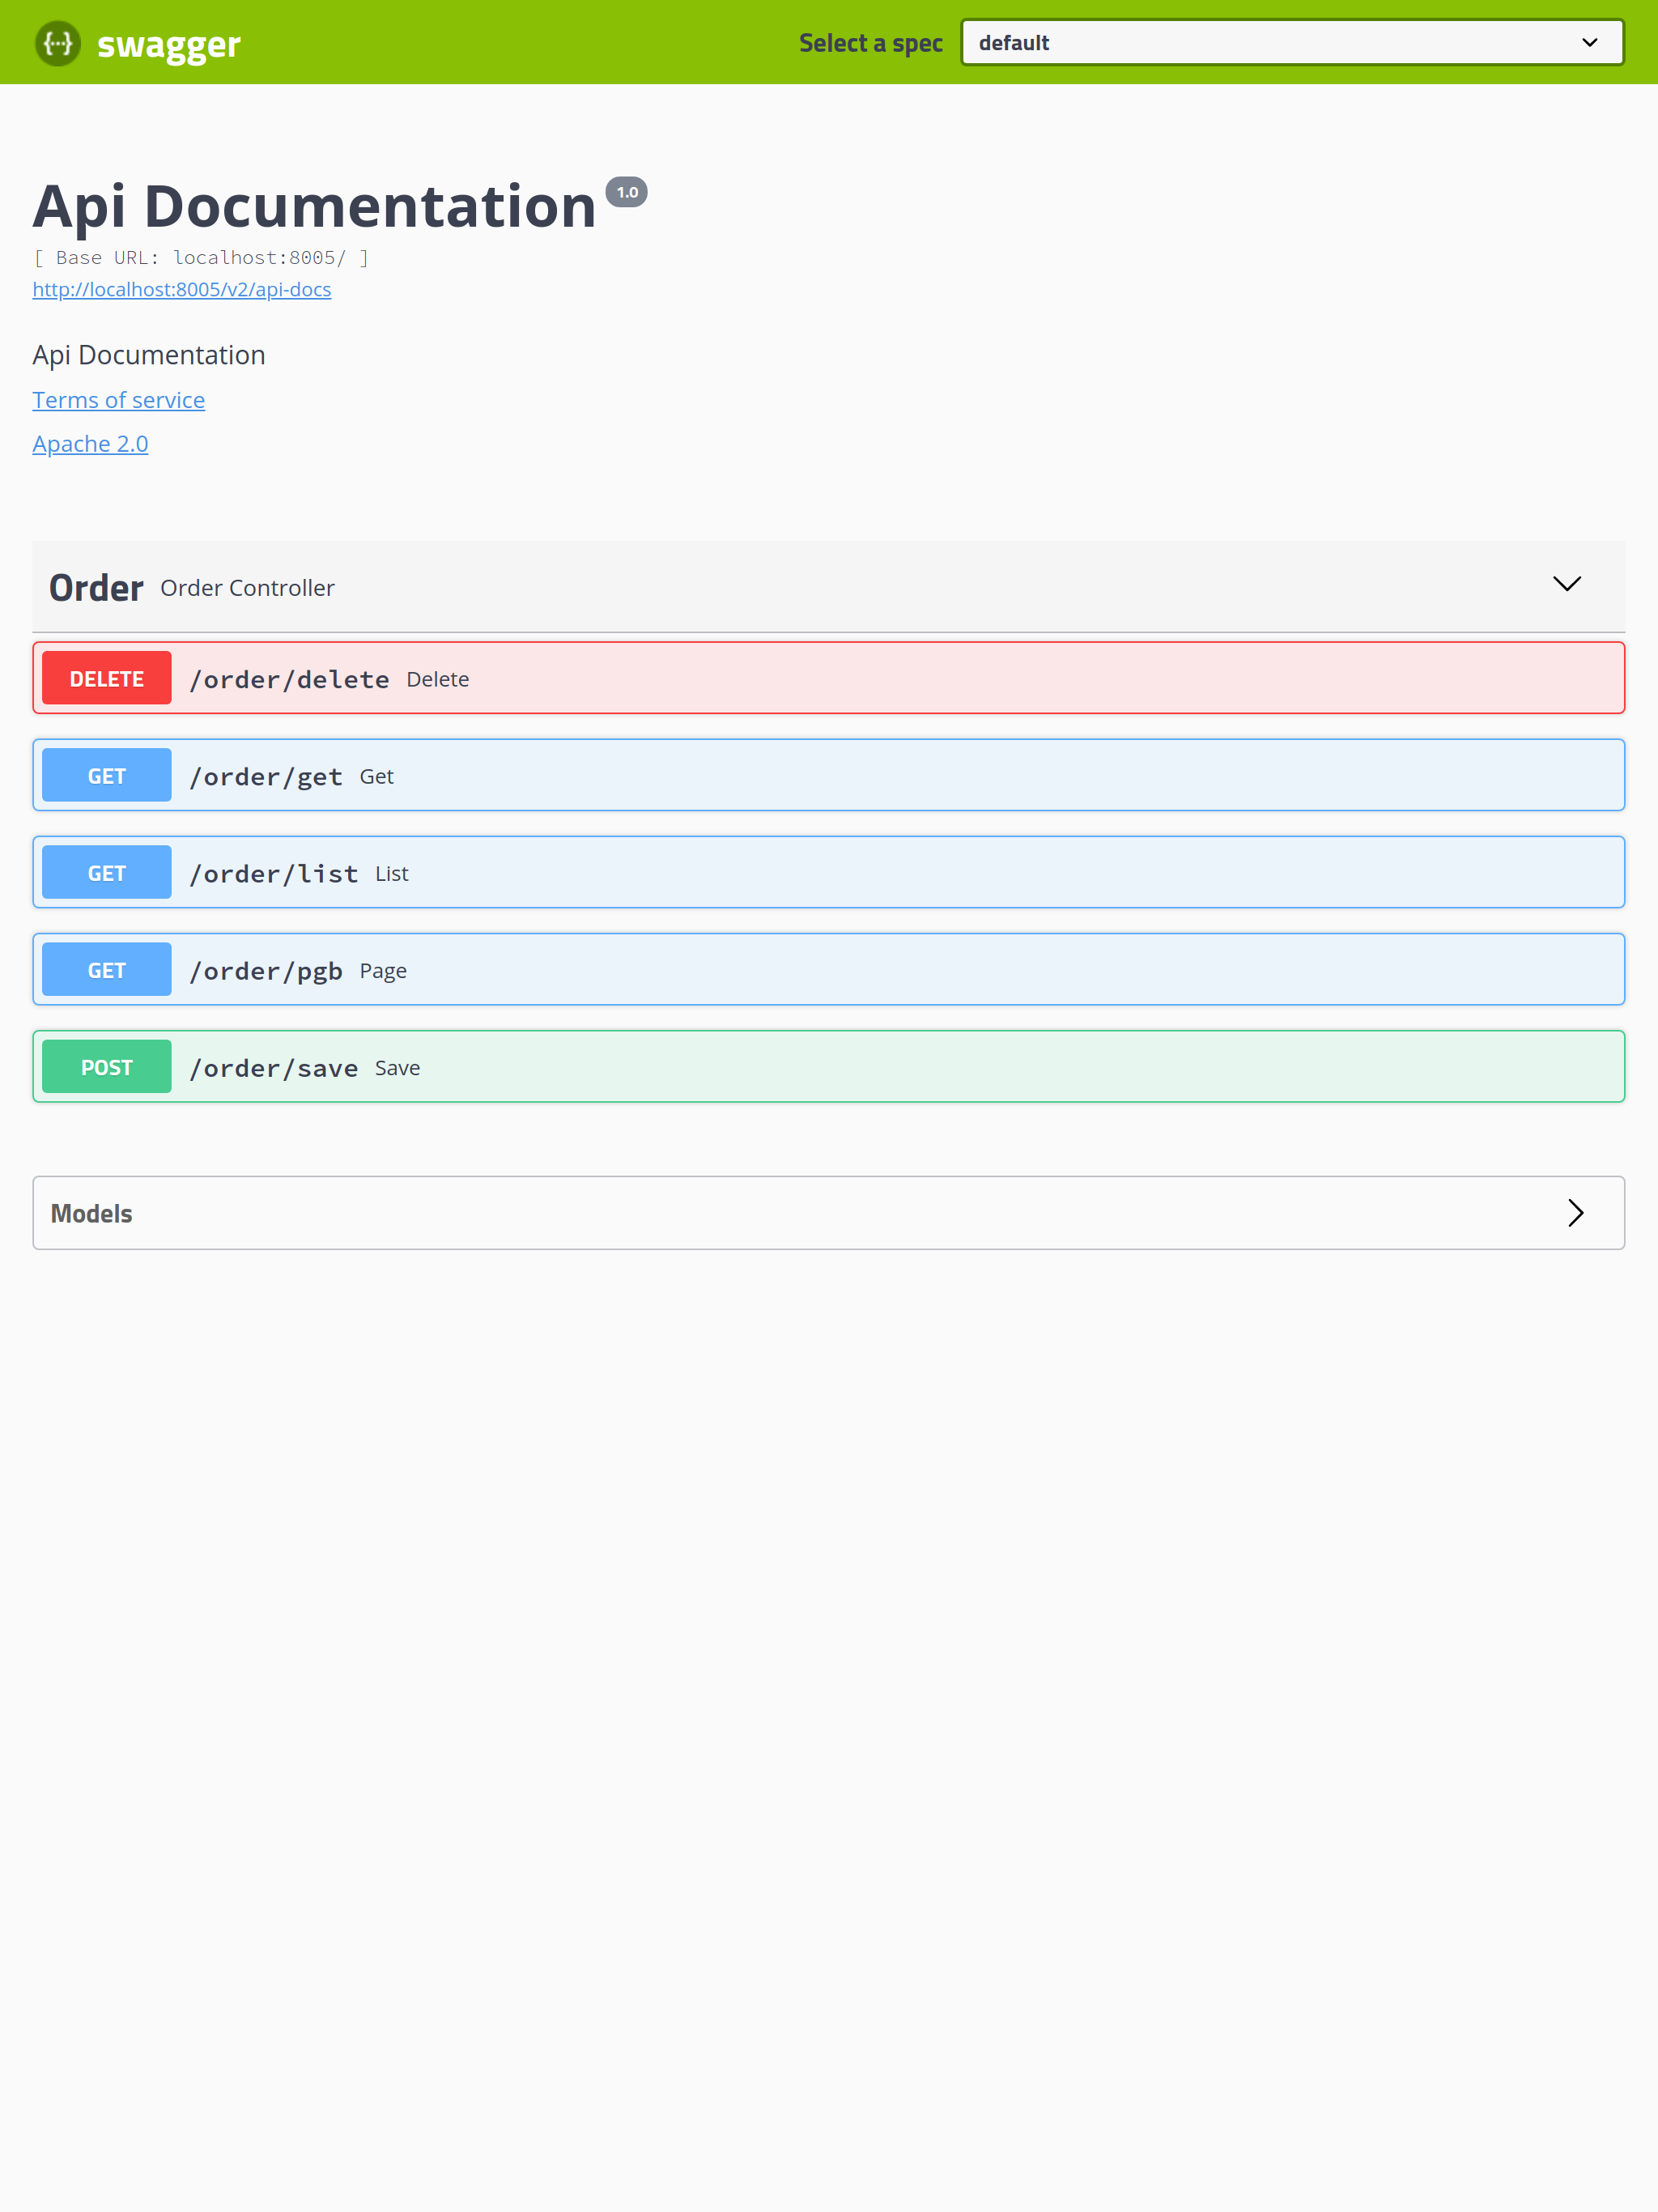
Task: Click the Models section title
Action: pyautogui.click(x=92, y=1214)
